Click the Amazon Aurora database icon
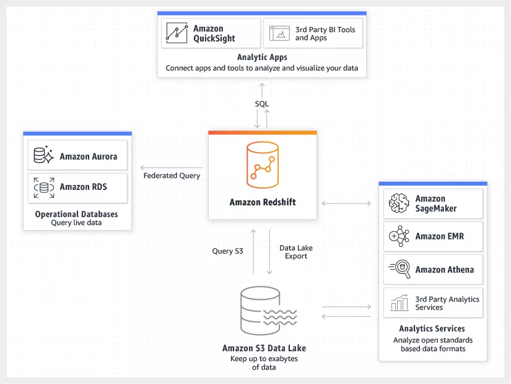511x384 pixels. click(x=44, y=155)
